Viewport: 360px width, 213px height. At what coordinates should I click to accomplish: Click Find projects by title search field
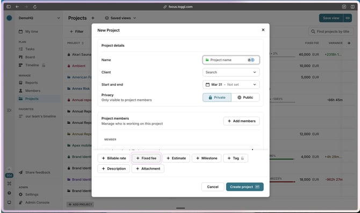pos(331,32)
